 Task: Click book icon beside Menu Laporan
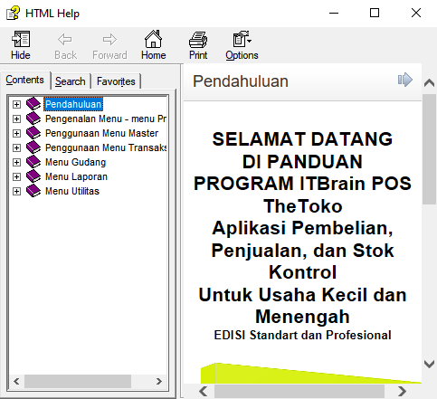[33, 176]
